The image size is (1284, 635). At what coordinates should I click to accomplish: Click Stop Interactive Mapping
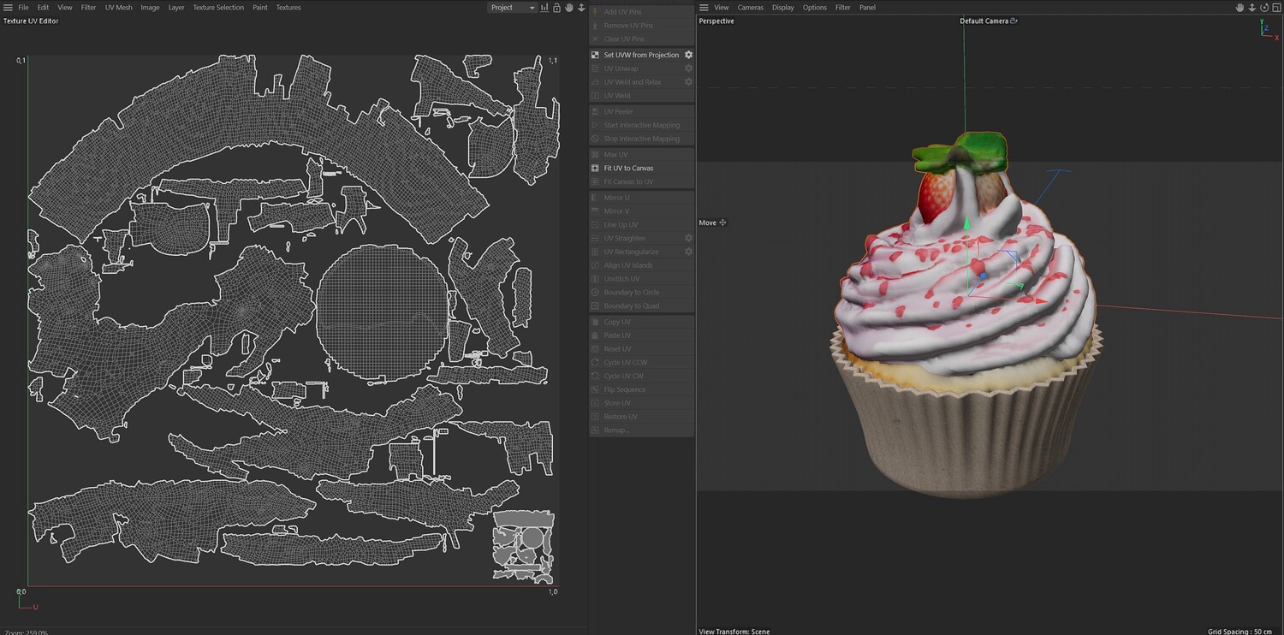pyautogui.click(x=641, y=139)
